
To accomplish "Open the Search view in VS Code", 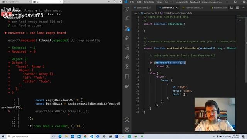I will (127, 19).
